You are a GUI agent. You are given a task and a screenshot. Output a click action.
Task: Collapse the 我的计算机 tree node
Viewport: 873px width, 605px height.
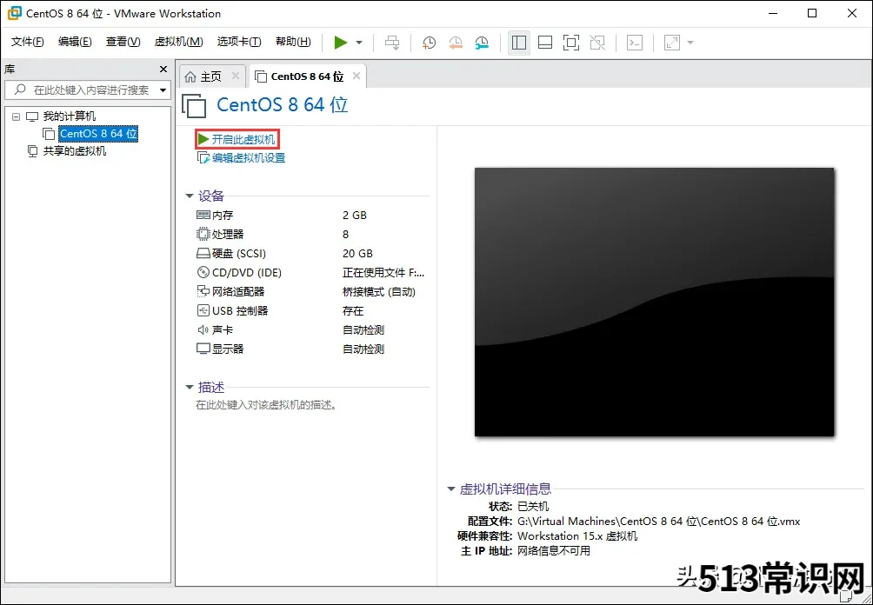[x=17, y=116]
